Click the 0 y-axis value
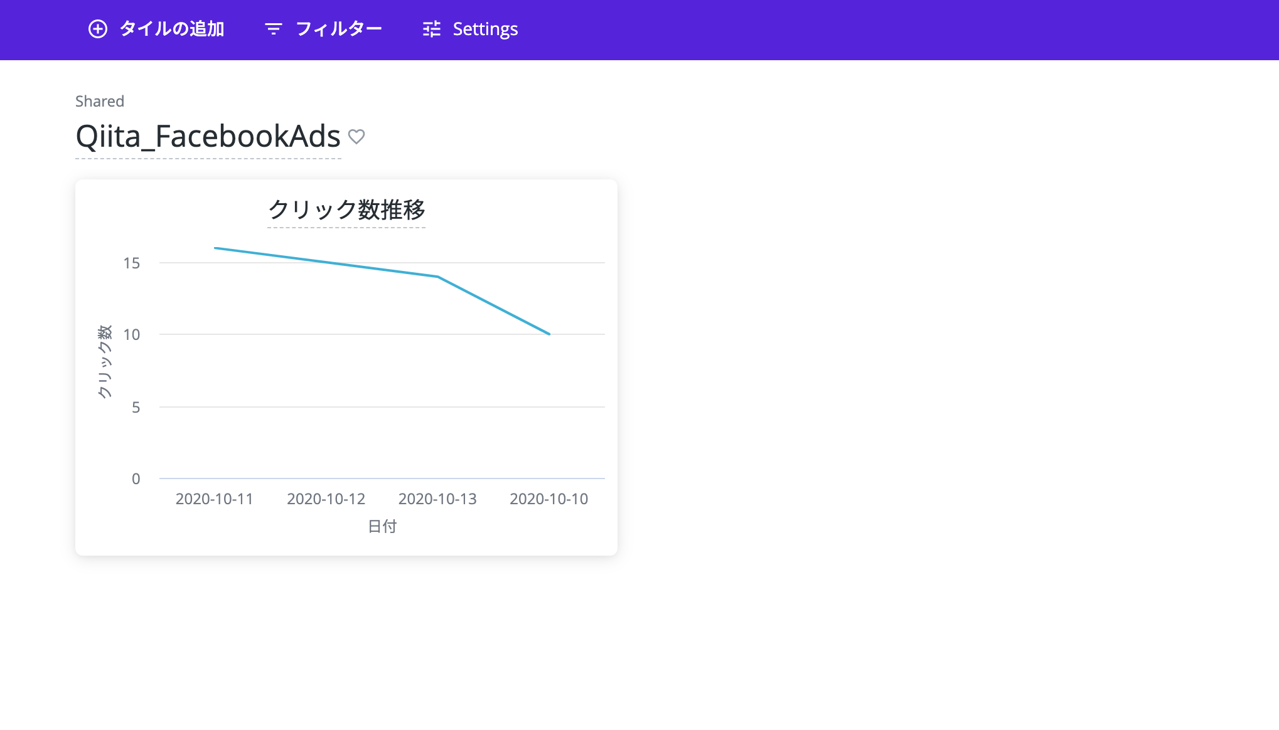Viewport: 1279px width, 730px height. 136,479
